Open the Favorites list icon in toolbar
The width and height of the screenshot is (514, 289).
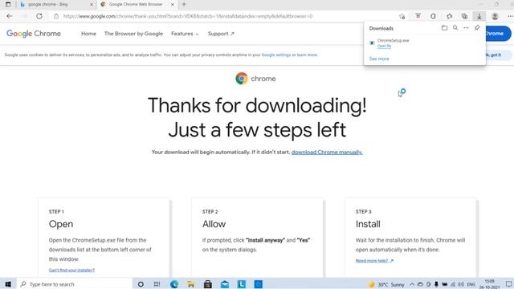coord(449,16)
